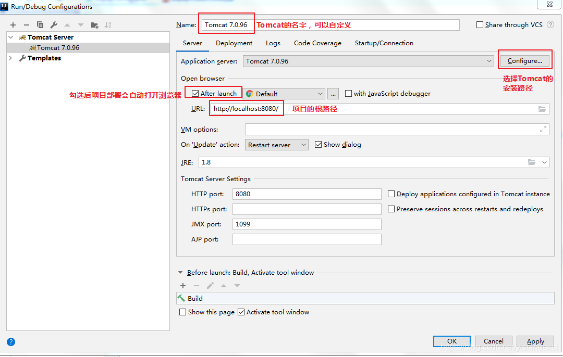Enable Deploy applications configured in Tomcat instance
The image size is (563, 357).
click(x=391, y=194)
